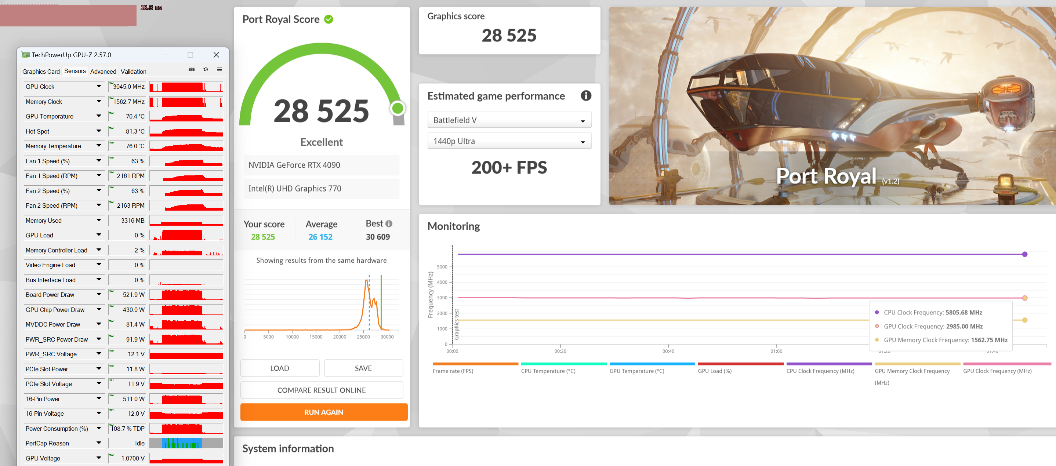1056x466 pixels.
Task: Take a GPU-Z screenshot with camera icon
Action: pyautogui.click(x=192, y=70)
